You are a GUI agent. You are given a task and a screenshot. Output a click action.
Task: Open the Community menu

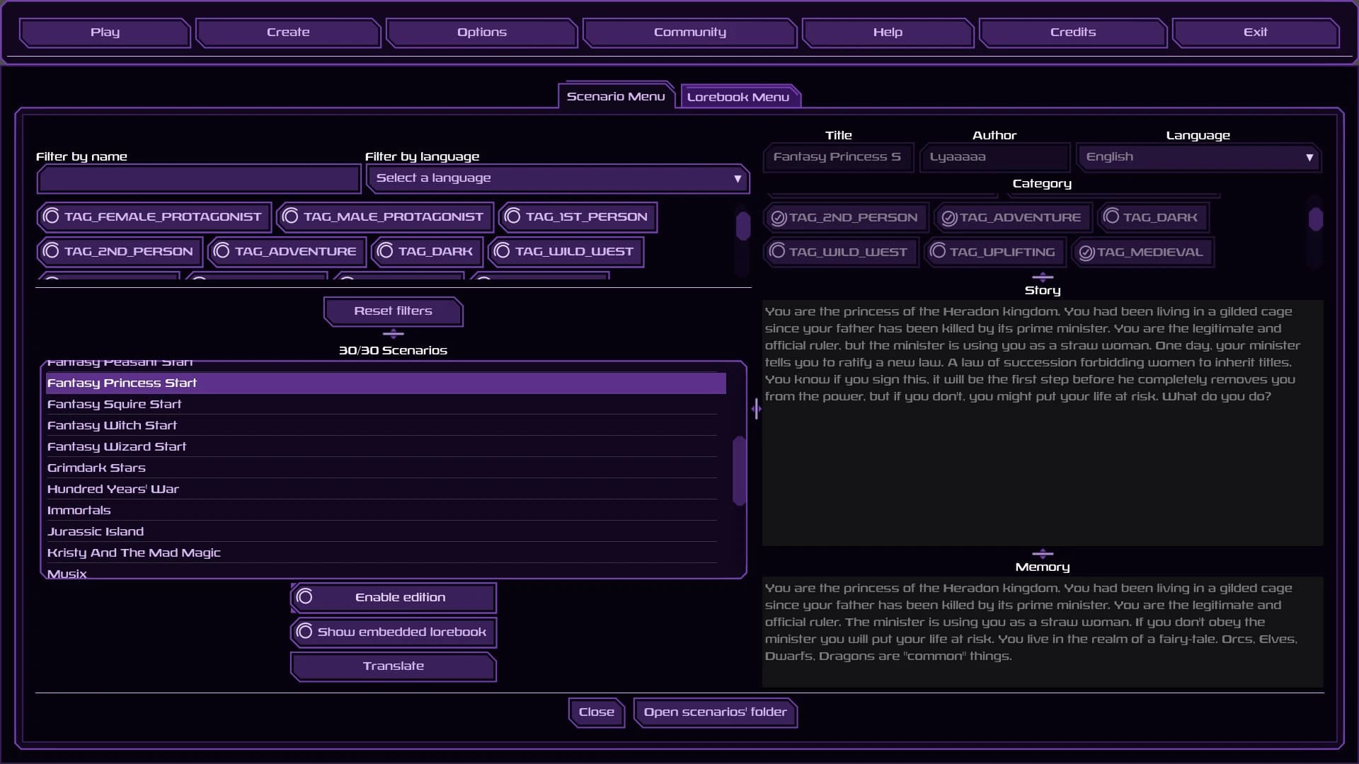690,32
